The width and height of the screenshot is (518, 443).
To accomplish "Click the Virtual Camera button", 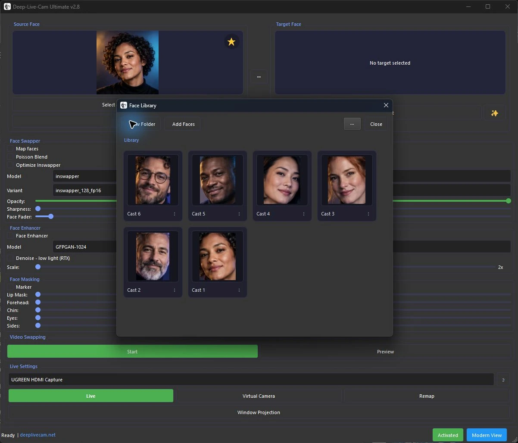I will click(259, 396).
